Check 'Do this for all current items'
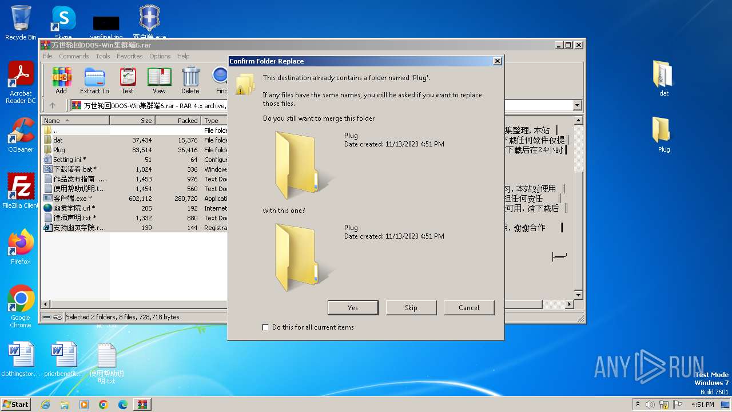 265,327
